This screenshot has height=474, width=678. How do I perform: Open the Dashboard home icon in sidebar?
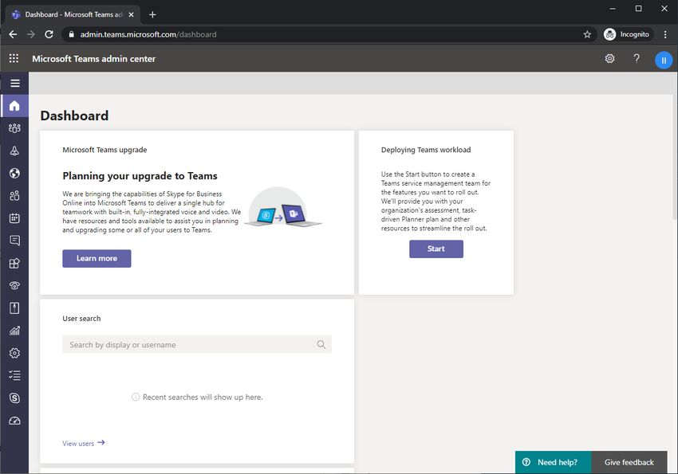[14, 106]
